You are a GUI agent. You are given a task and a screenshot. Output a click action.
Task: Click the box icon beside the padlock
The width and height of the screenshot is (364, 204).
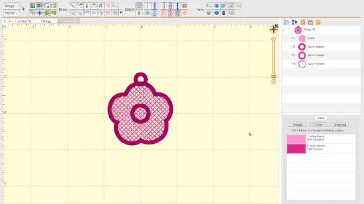pyautogui.click(x=311, y=22)
